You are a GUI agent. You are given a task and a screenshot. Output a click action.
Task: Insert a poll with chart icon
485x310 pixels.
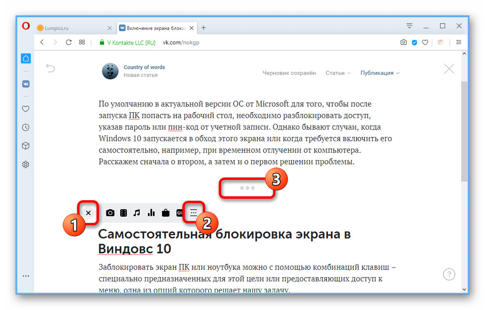151,213
